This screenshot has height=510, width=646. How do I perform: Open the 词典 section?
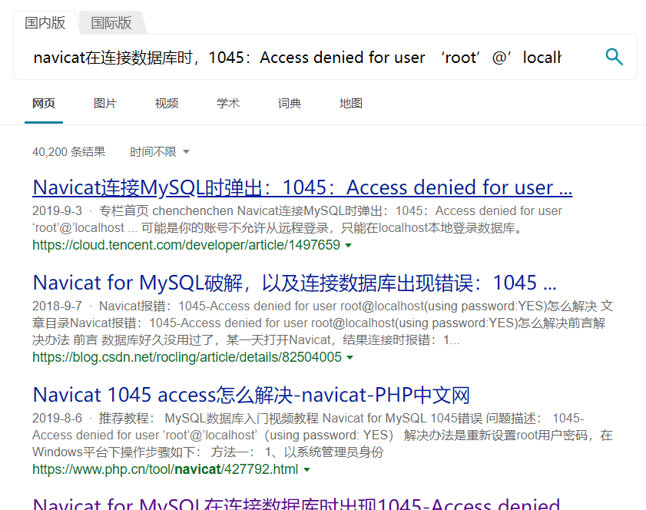[x=290, y=102]
